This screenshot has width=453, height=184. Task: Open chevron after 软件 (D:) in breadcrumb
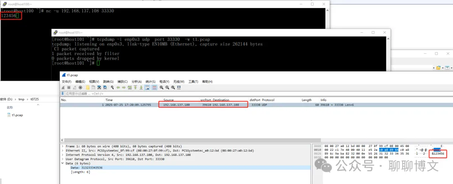(16, 99)
